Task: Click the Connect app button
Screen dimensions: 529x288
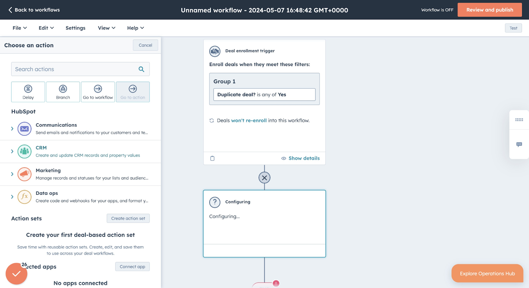Action: 133,267
